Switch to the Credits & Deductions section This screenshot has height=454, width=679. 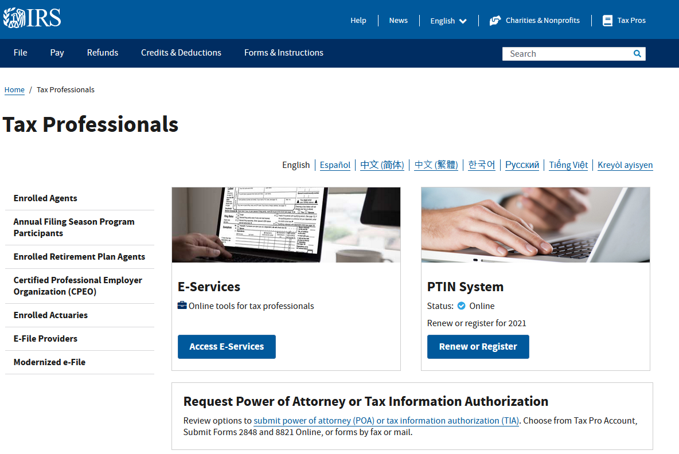point(181,53)
